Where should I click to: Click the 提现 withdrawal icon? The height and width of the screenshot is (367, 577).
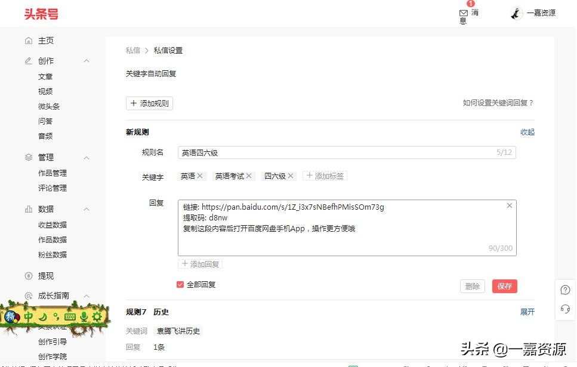tap(29, 276)
